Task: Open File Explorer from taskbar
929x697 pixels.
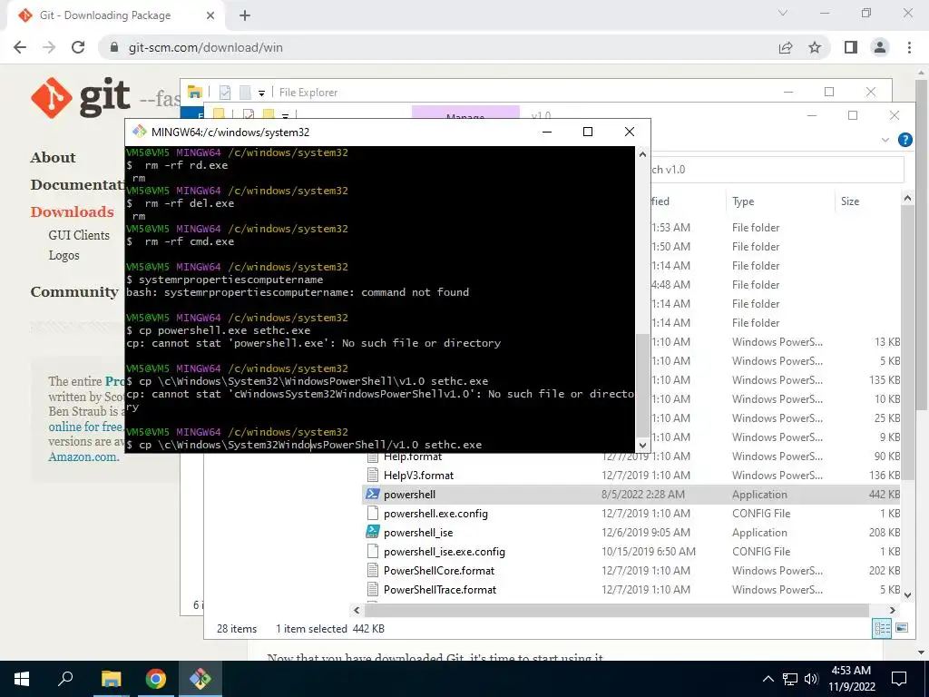Action: pyautogui.click(x=111, y=679)
